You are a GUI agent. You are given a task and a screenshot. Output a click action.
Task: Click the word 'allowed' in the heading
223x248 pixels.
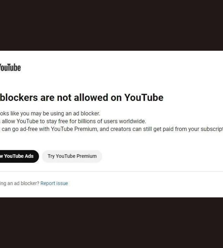(91, 97)
